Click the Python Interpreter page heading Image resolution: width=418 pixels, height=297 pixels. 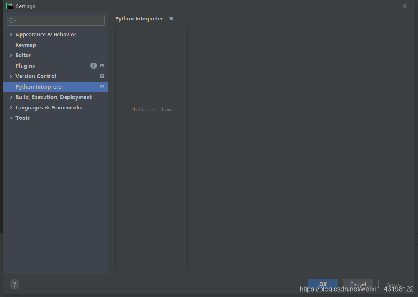pyautogui.click(x=139, y=19)
